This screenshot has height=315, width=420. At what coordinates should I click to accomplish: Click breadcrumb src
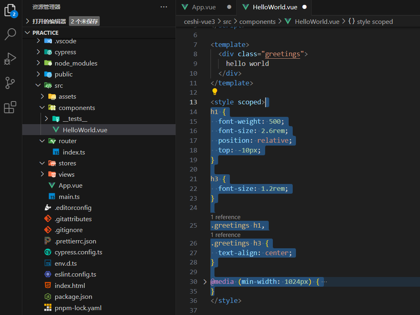click(227, 22)
